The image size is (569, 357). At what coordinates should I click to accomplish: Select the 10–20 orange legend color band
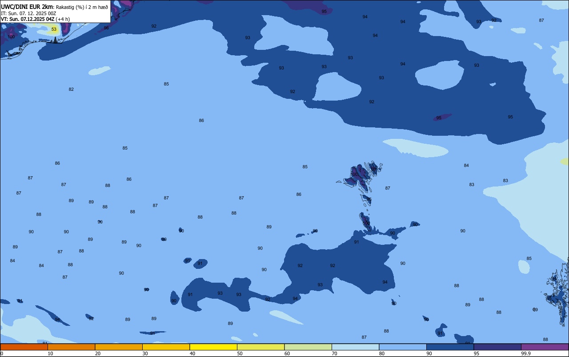71,347
